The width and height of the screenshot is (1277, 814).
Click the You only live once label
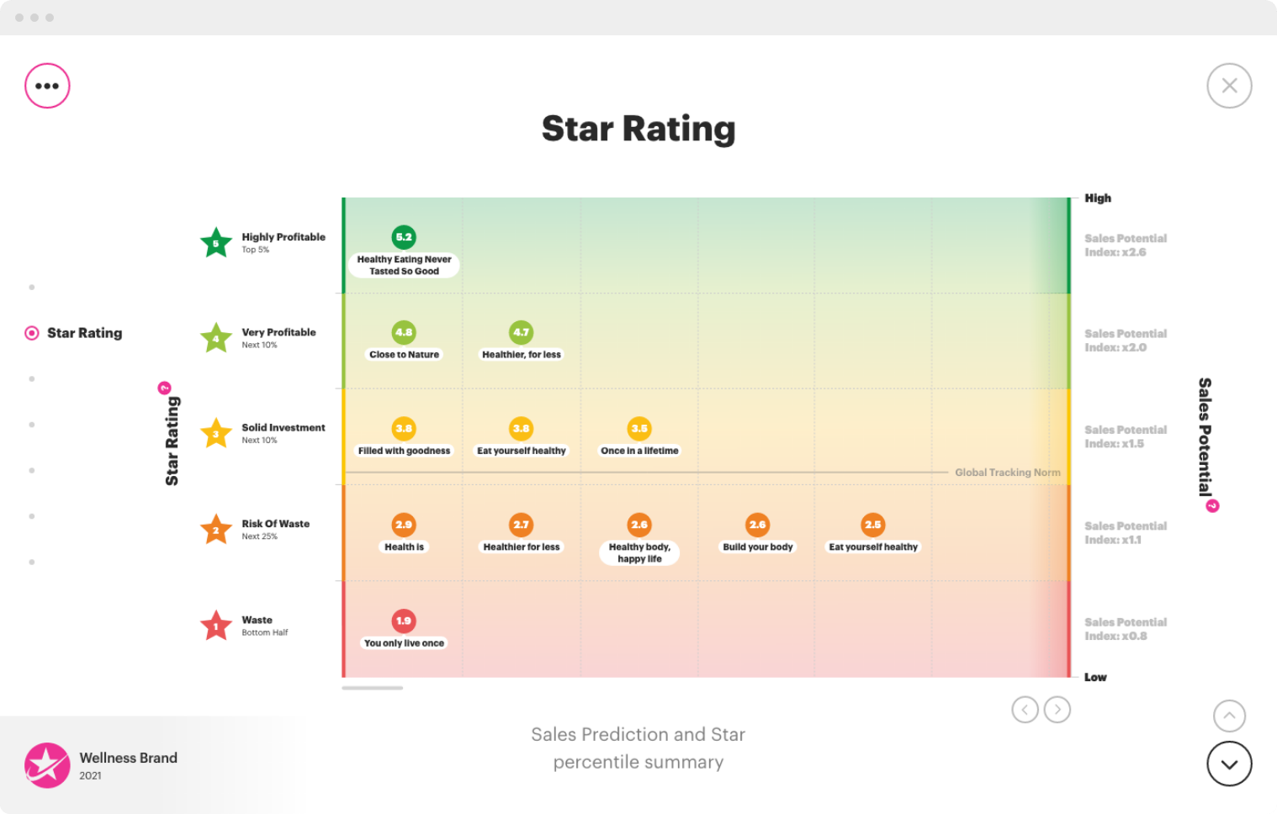point(403,642)
